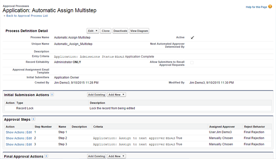Click the Help for this Page question icon

270,7
